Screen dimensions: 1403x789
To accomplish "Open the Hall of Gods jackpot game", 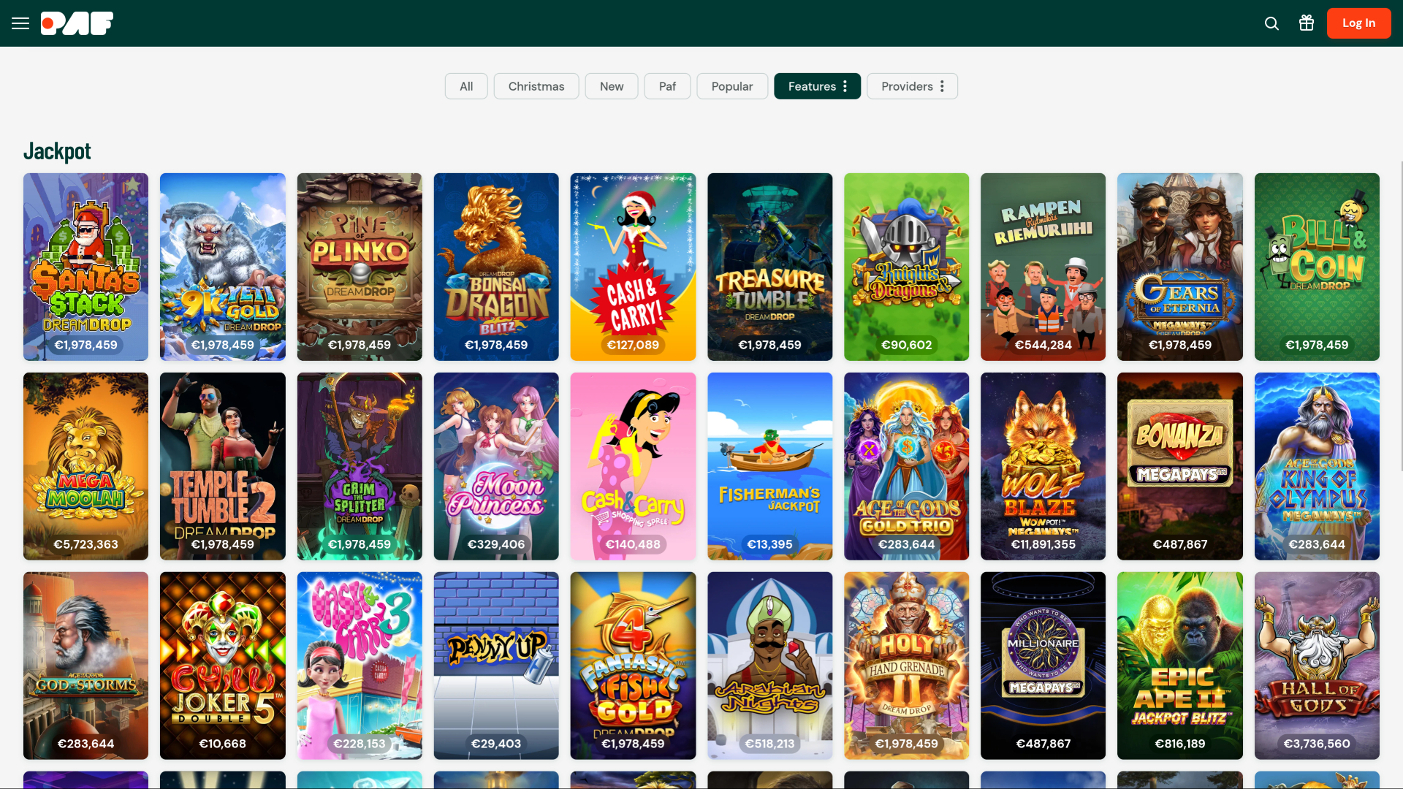I will (1317, 666).
